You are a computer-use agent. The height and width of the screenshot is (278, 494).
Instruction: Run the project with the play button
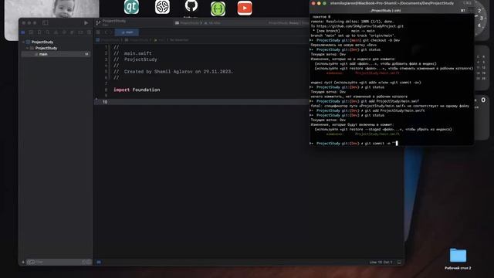[x=86, y=22]
